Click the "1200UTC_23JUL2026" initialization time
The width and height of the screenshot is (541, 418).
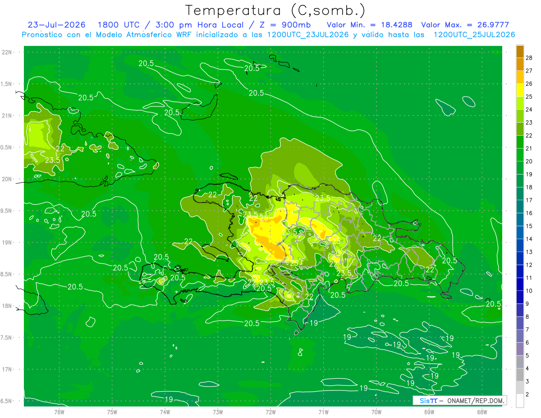pos(308,35)
